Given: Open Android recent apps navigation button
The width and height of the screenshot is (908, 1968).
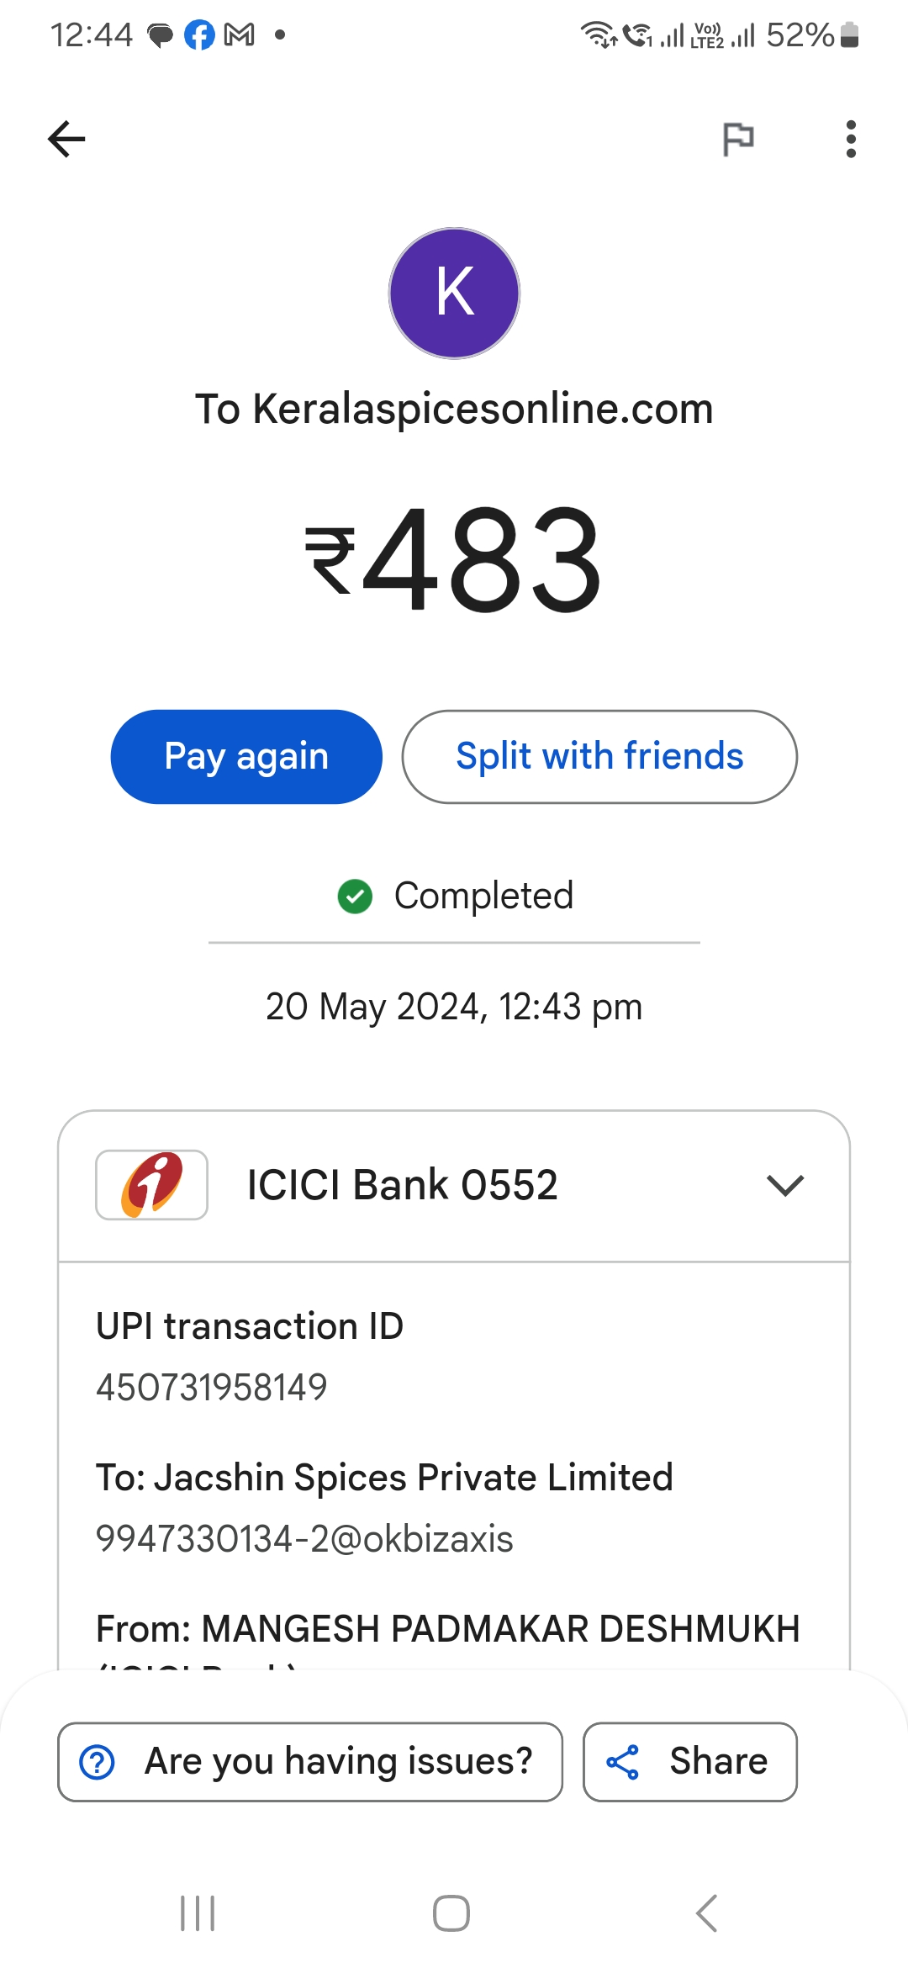Looking at the screenshot, I should pyautogui.click(x=198, y=1913).
